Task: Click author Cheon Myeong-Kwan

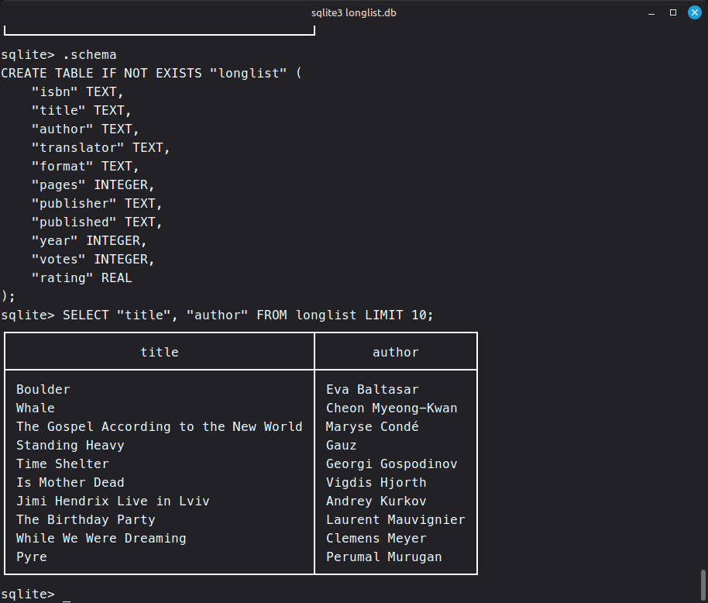Action: [392, 408]
